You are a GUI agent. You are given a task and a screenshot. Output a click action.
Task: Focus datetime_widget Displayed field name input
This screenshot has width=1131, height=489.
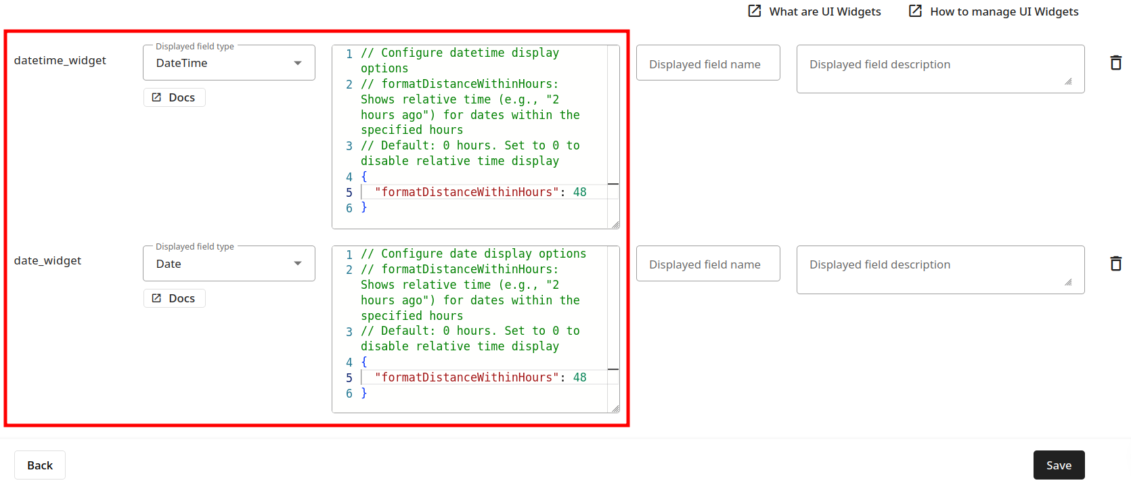point(707,64)
